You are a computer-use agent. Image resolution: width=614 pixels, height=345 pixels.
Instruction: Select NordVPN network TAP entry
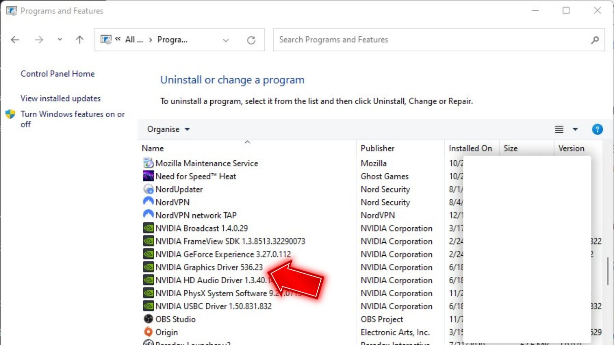[196, 215]
